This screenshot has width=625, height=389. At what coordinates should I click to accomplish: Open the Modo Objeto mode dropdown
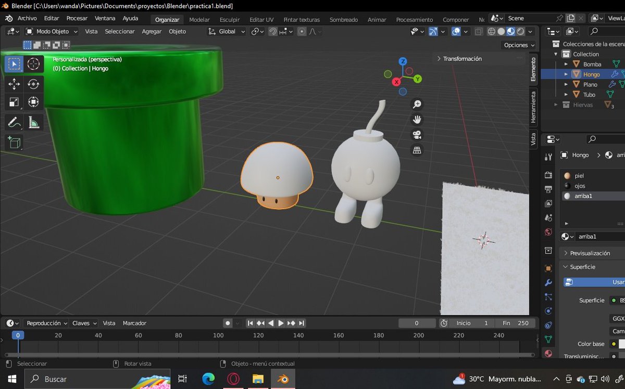click(x=52, y=31)
